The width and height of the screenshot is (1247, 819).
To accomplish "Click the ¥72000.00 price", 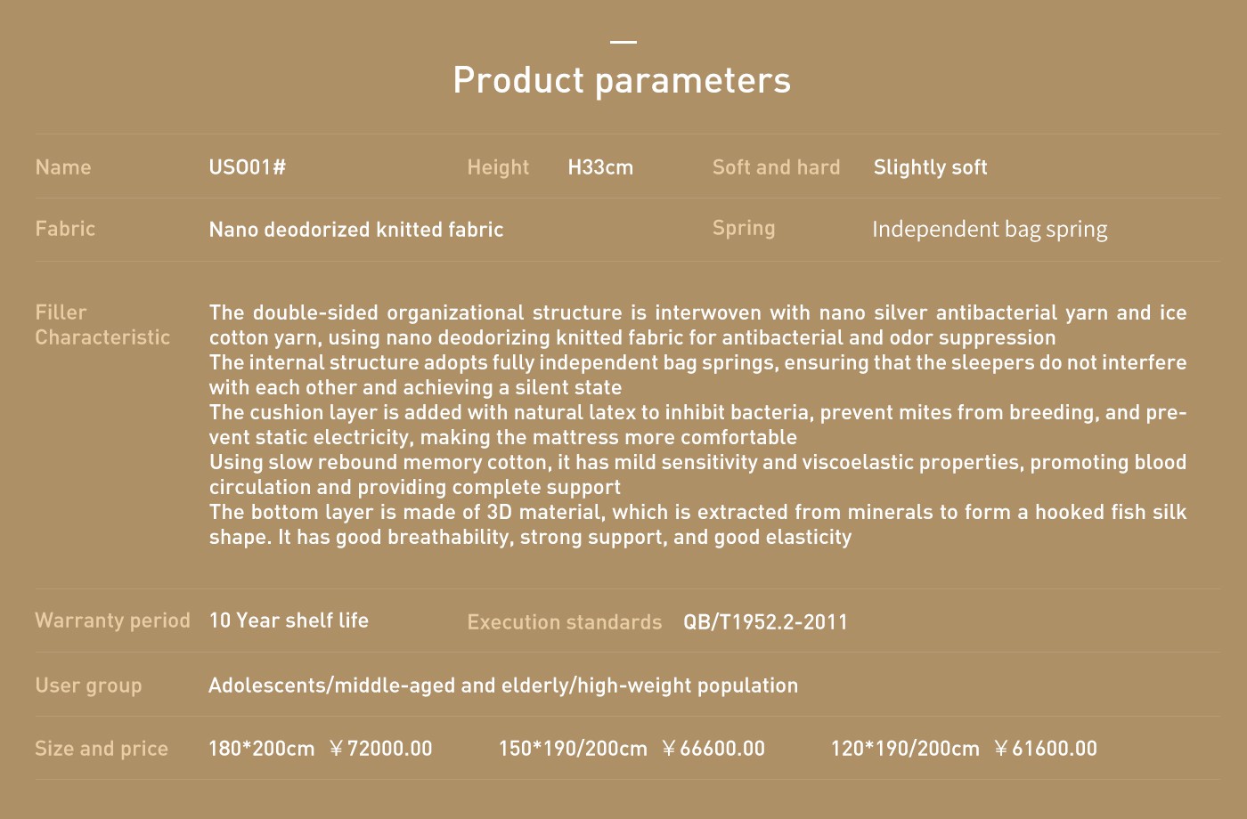I will (380, 749).
